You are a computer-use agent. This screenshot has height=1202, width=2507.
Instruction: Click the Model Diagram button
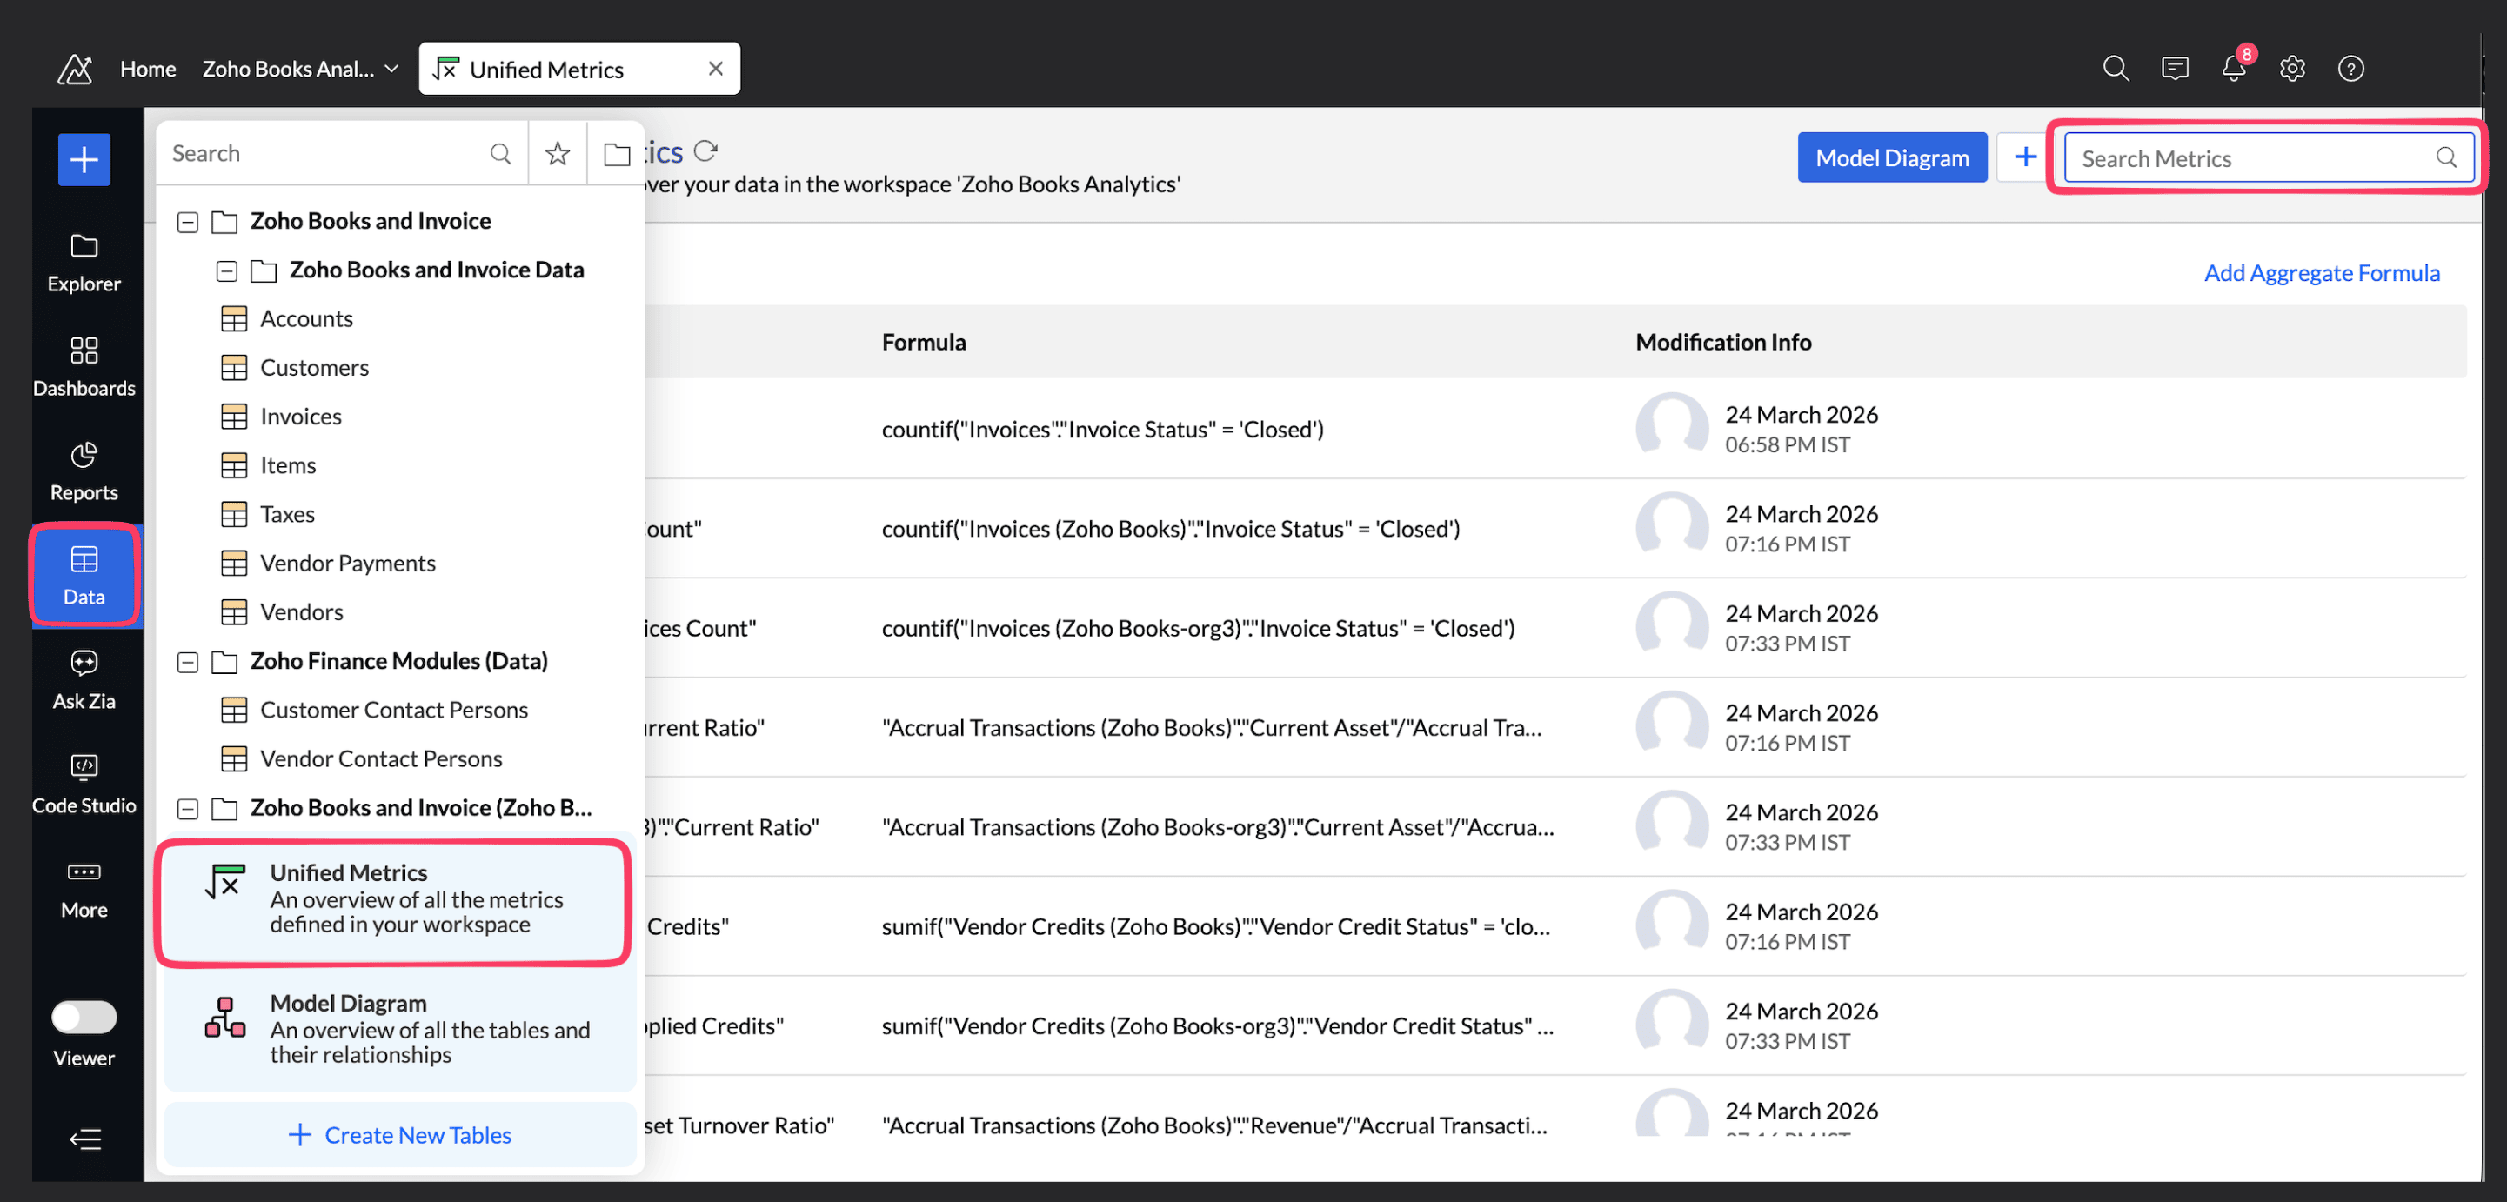pyautogui.click(x=1891, y=157)
